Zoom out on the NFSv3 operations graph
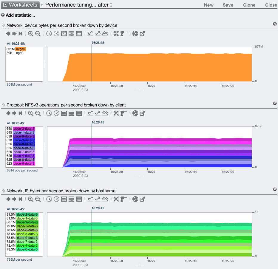 38,113
